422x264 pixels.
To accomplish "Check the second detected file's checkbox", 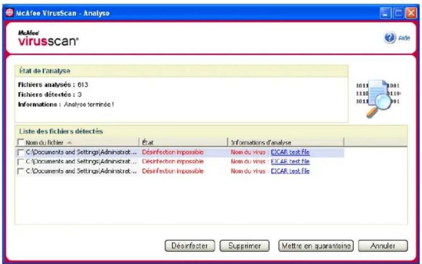I will point(20,162).
